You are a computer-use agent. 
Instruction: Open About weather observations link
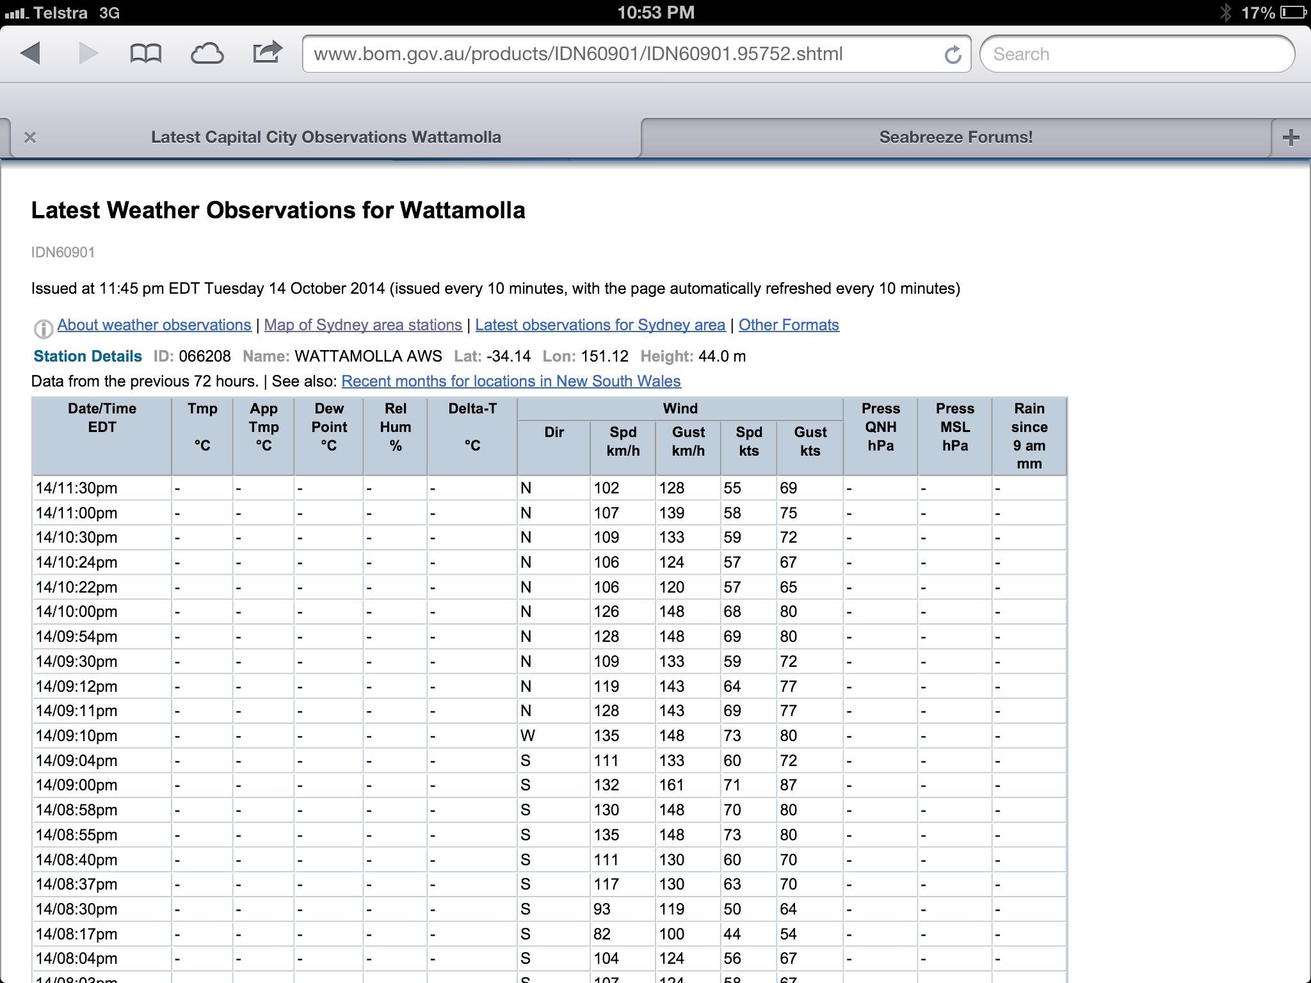pyautogui.click(x=154, y=325)
